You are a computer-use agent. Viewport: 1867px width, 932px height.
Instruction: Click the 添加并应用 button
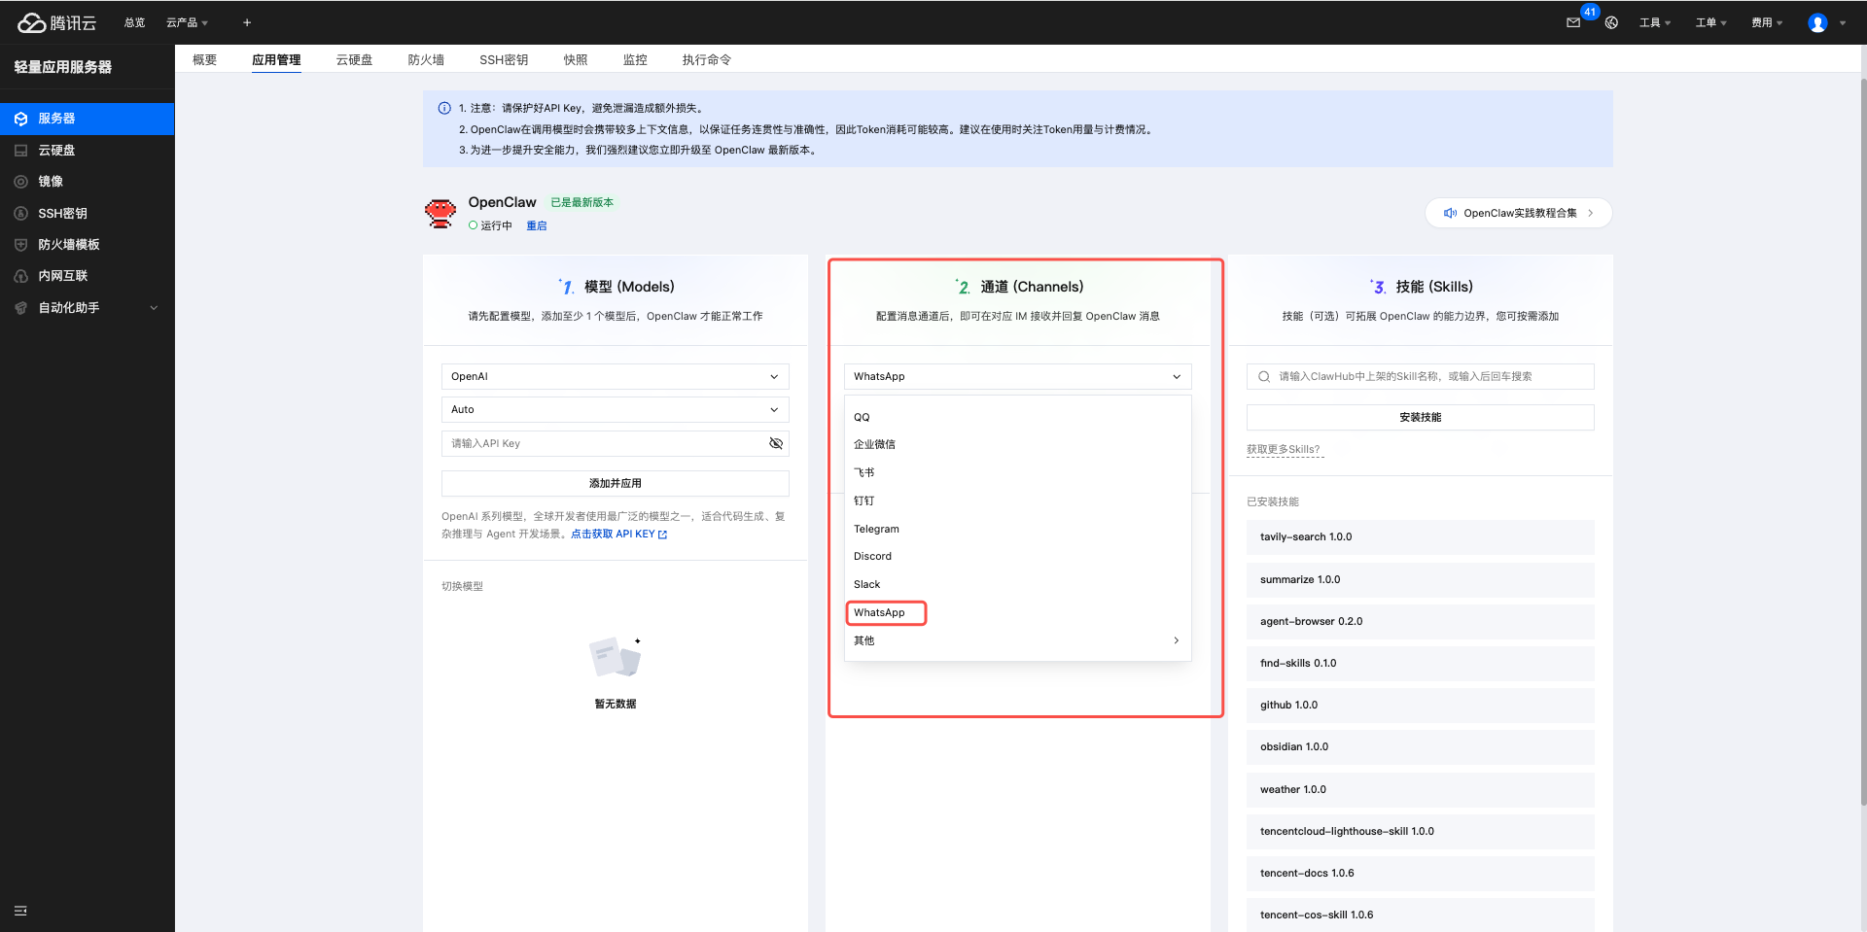tap(615, 483)
